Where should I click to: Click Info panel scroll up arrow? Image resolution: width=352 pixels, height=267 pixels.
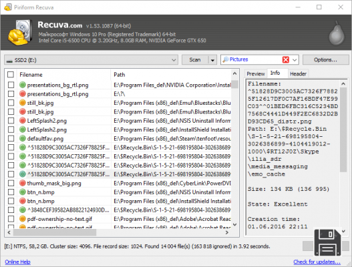pos(343,83)
